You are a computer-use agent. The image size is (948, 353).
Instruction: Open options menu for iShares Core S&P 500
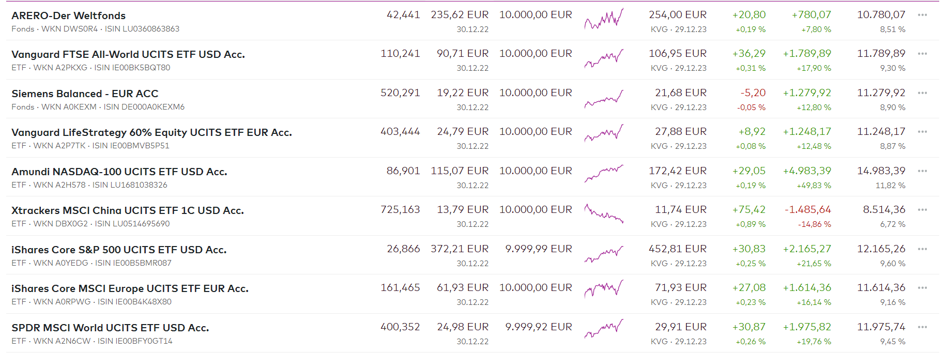tap(922, 249)
